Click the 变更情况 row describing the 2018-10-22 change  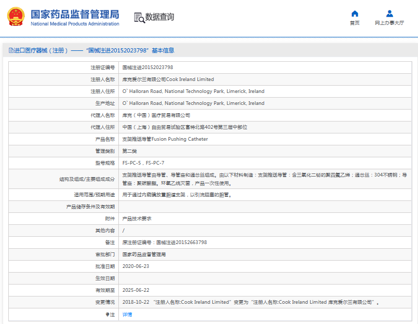point(234,302)
